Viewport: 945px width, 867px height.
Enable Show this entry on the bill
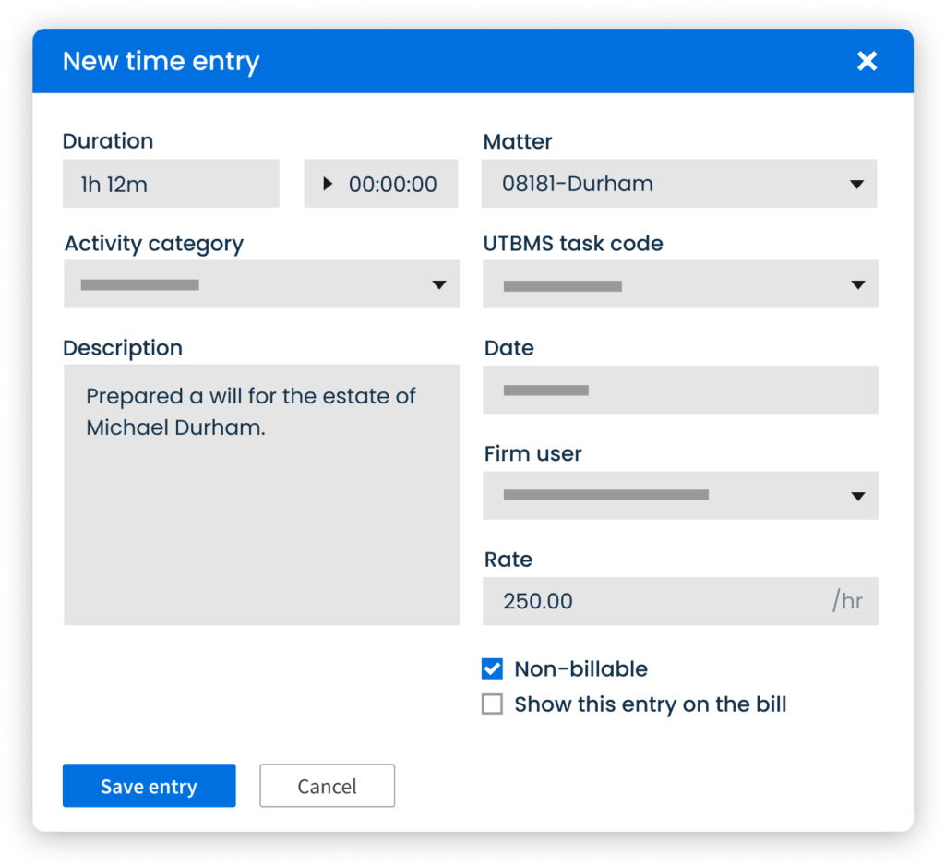[x=493, y=704]
